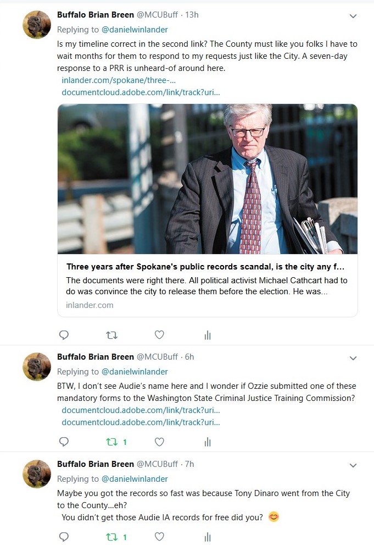This screenshot has width=374, height=545.
Task: Retweet the Tony Dinaro tweet
Action: pyautogui.click(x=111, y=537)
